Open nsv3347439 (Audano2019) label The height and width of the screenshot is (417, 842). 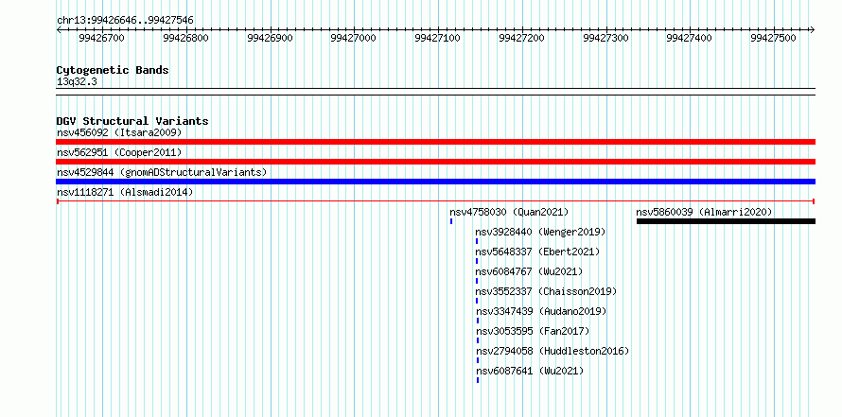[542, 311]
